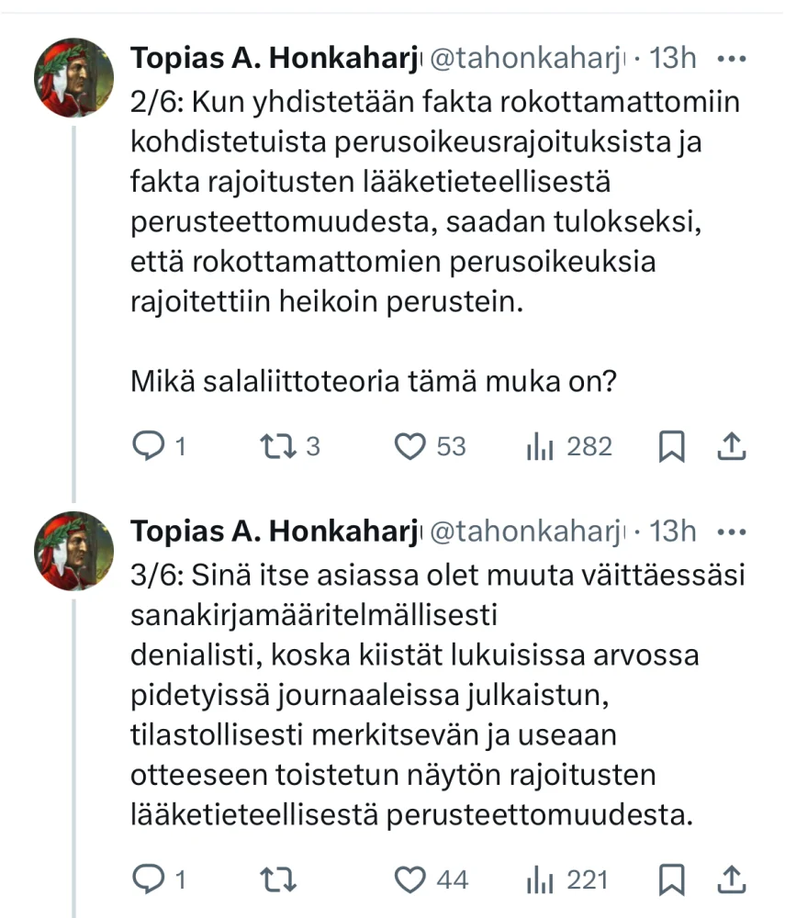The width and height of the screenshot is (785, 918).
Task: Reply to the 2/6 tweet
Action: click(x=149, y=447)
